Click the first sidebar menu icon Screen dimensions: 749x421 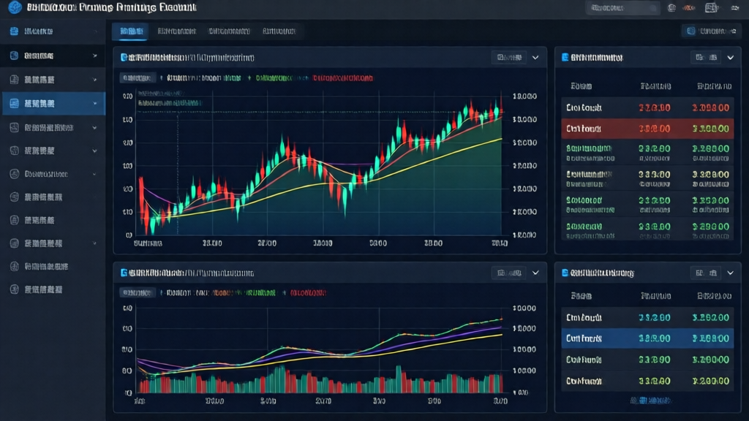pyautogui.click(x=14, y=31)
